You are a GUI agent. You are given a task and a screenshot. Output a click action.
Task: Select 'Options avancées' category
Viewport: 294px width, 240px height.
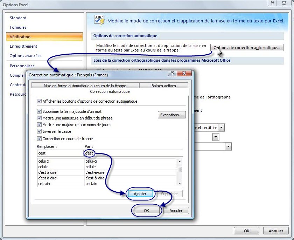pyautogui.click(x=25, y=56)
